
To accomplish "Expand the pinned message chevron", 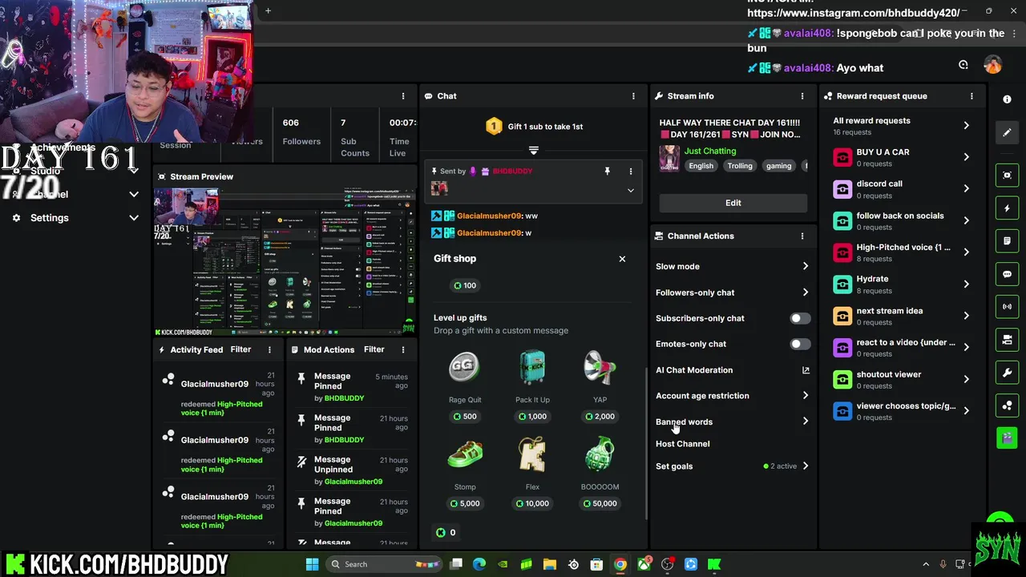I will (x=630, y=191).
